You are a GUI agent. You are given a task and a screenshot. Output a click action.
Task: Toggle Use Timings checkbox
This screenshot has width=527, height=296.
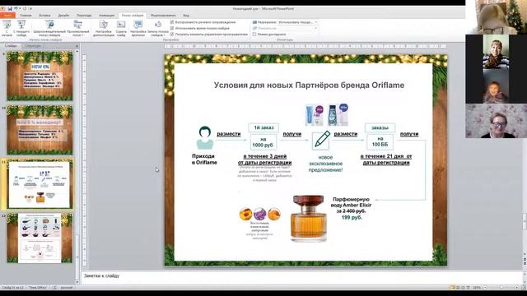pos(172,28)
